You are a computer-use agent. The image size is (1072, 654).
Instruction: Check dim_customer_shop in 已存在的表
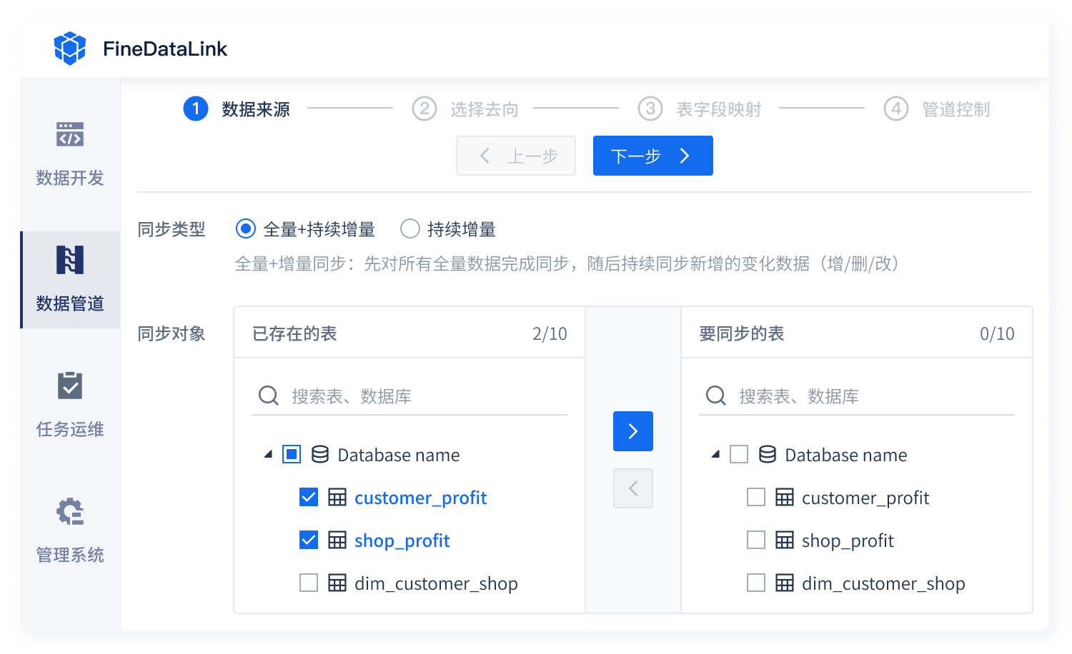309,583
